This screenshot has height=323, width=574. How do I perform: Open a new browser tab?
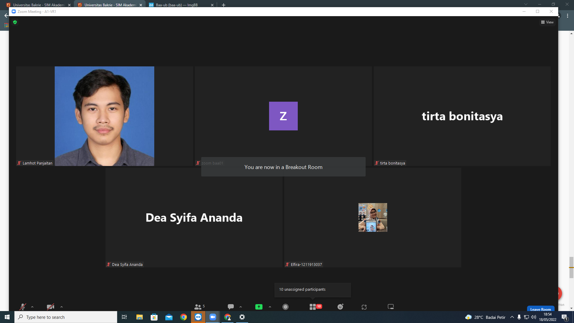(224, 5)
